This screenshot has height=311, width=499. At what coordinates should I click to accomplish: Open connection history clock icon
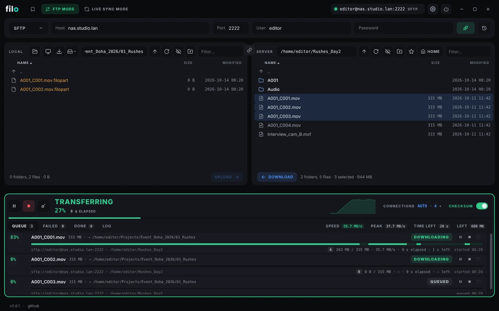(484, 28)
